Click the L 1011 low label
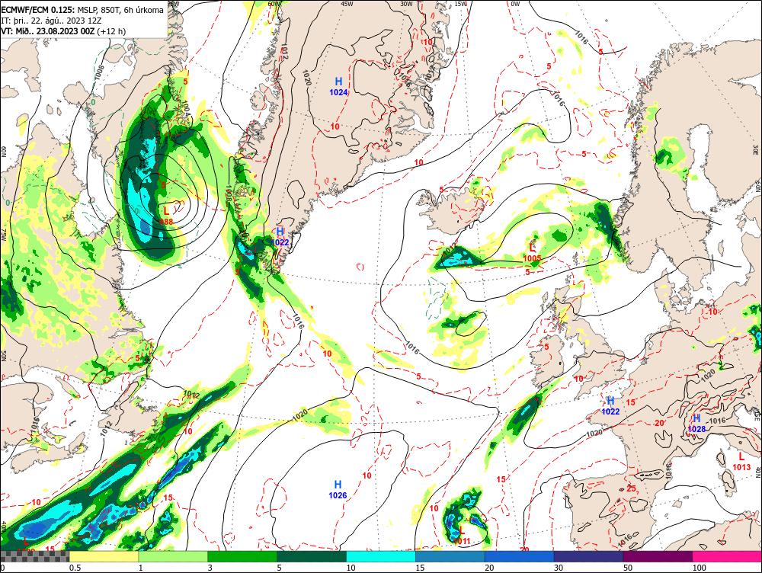 click(461, 536)
